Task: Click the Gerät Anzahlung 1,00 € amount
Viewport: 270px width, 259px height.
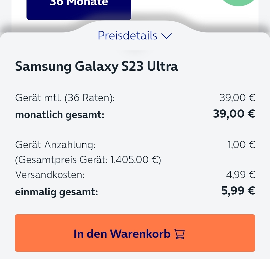Action: click(x=241, y=144)
